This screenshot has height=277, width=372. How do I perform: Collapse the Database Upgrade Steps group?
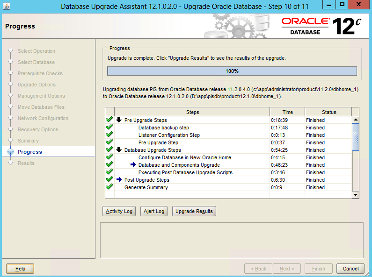tap(119, 150)
